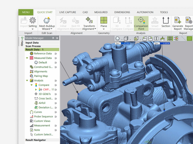Switch to the LIVE CAPTURE tab
The image size is (193, 144).
pos(68,12)
